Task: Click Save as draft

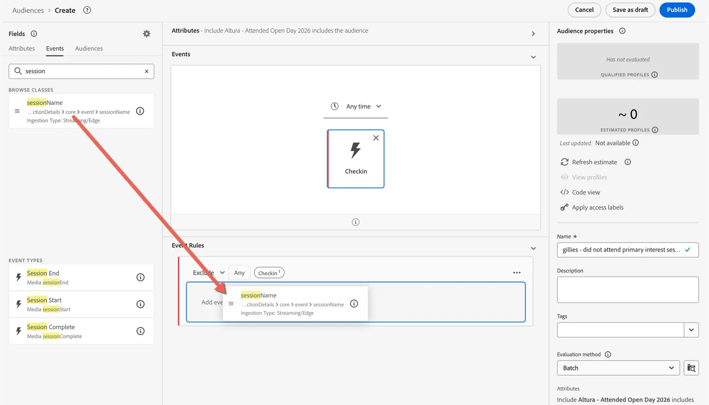Action: 630,10
